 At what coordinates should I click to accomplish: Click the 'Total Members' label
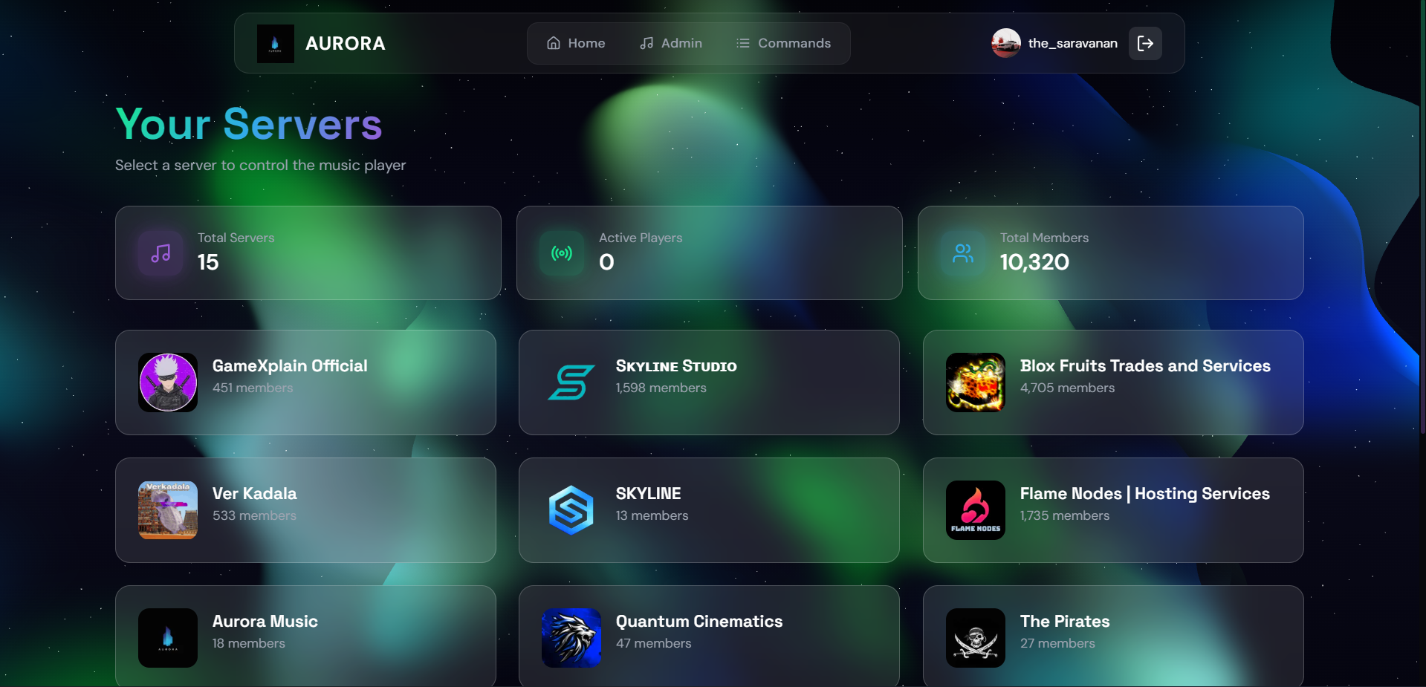(1044, 238)
